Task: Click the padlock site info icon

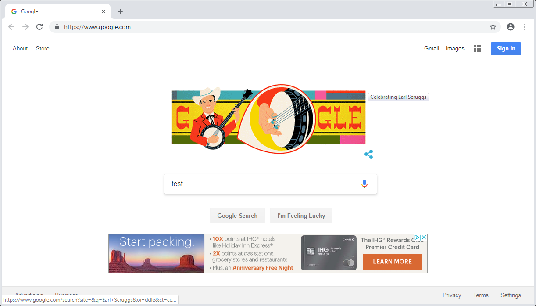Action: pos(57,27)
